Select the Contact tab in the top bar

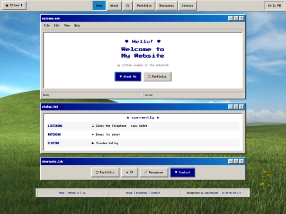(x=187, y=6)
